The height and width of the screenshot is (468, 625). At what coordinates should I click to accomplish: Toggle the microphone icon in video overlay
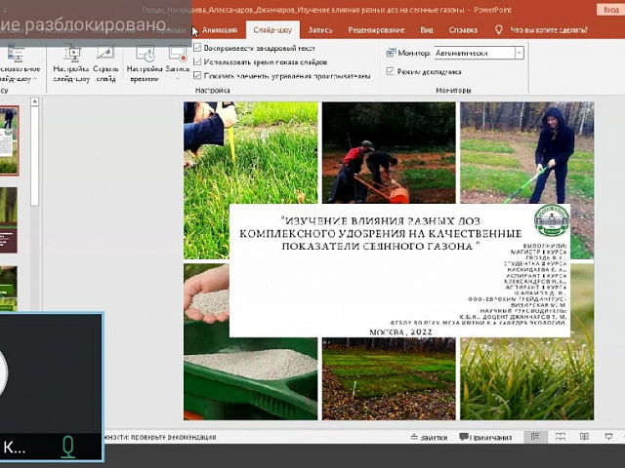click(68, 447)
